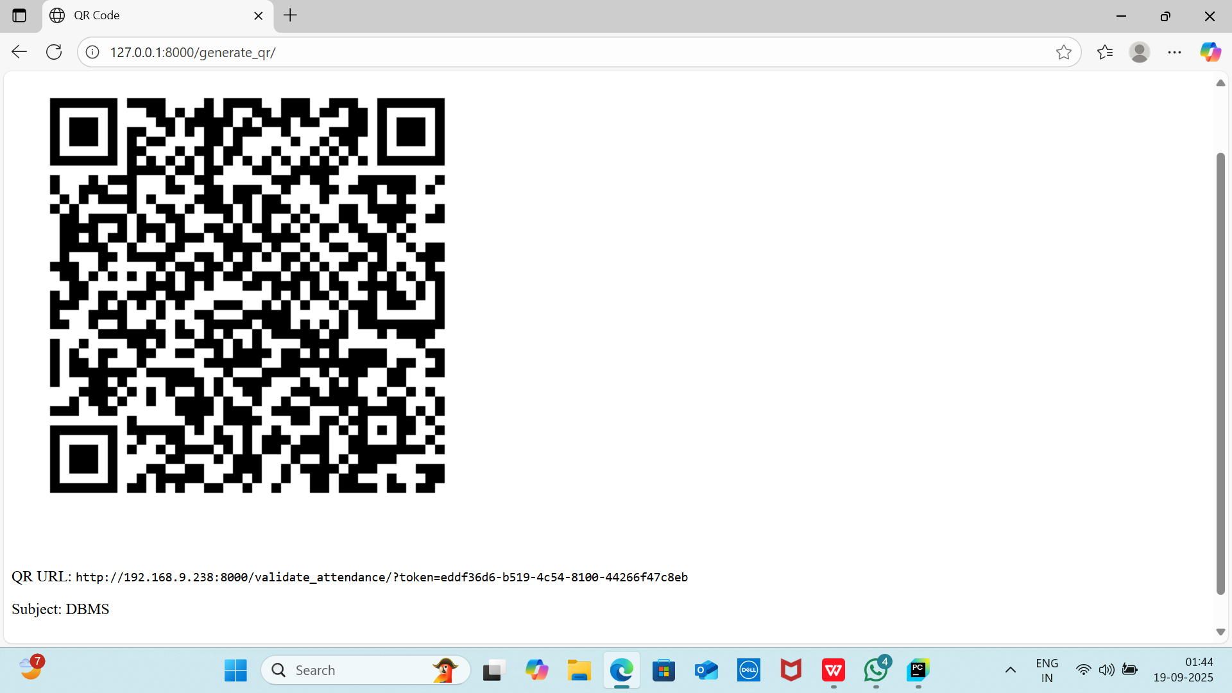Switch the ENG IN input language

coord(1047,671)
